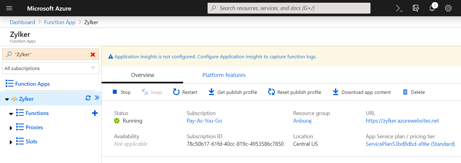The height and width of the screenshot is (163, 461).
Task: Open the notifications bell
Action: tap(432, 8)
